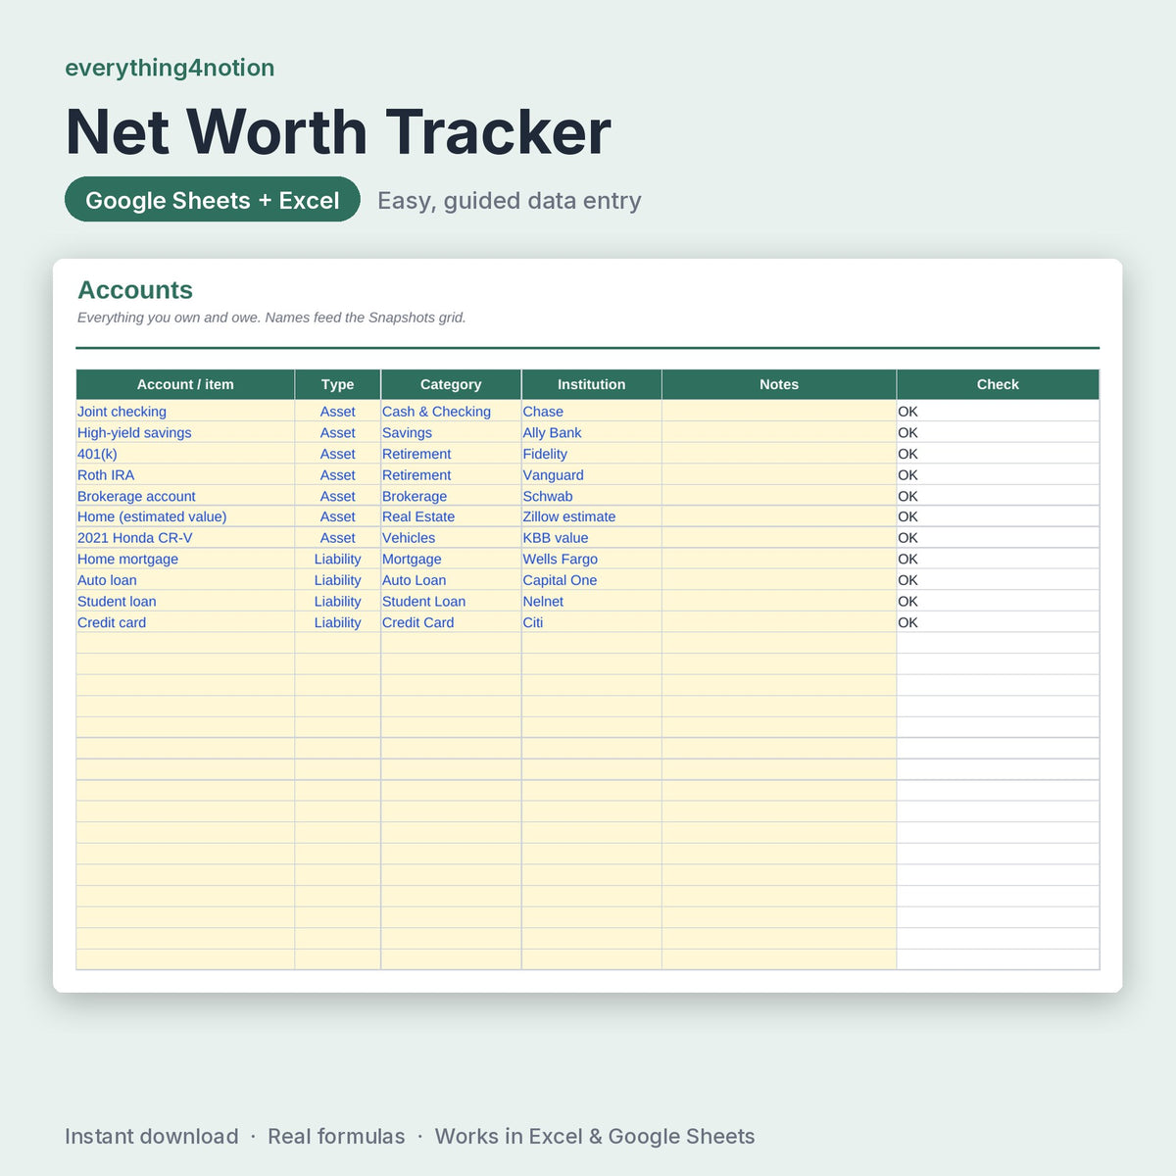Click the 'High-yield savings' account cell
Screen dimensions: 1176x1176
pos(185,432)
